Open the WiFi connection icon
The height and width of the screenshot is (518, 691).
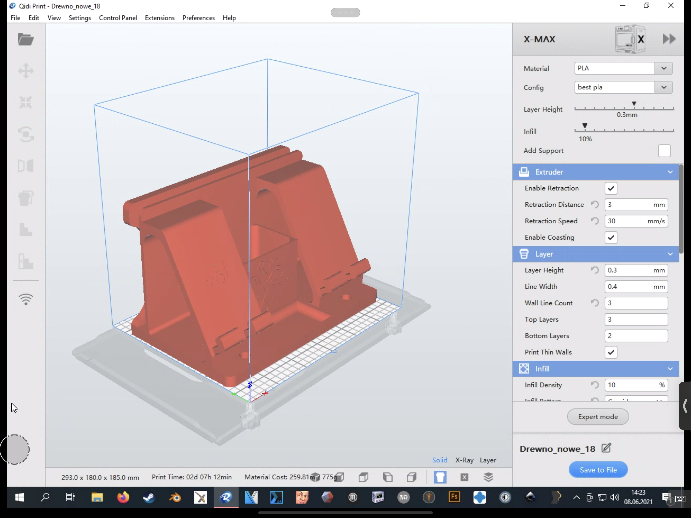[x=26, y=300]
